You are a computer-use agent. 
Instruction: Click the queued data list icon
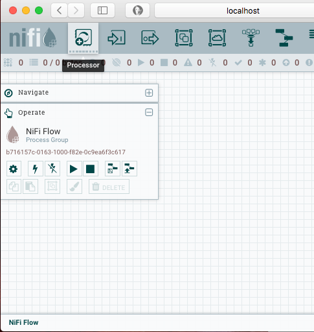tap(34, 62)
